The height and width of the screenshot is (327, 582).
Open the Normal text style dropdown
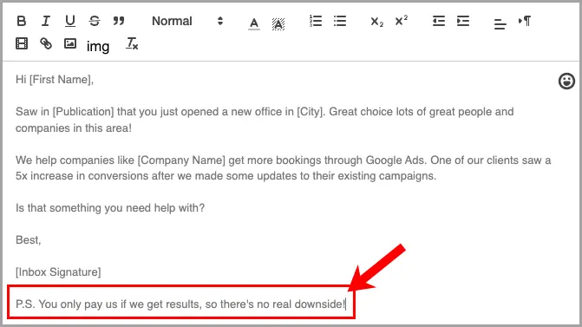(187, 21)
